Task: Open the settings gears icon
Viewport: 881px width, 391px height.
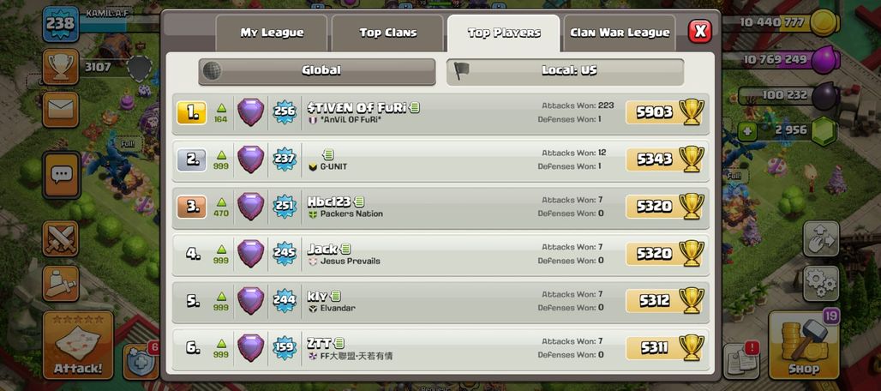Action: tap(821, 284)
